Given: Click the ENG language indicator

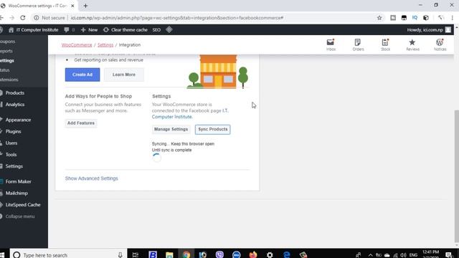Looking at the screenshot, I should [x=413, y=255].
